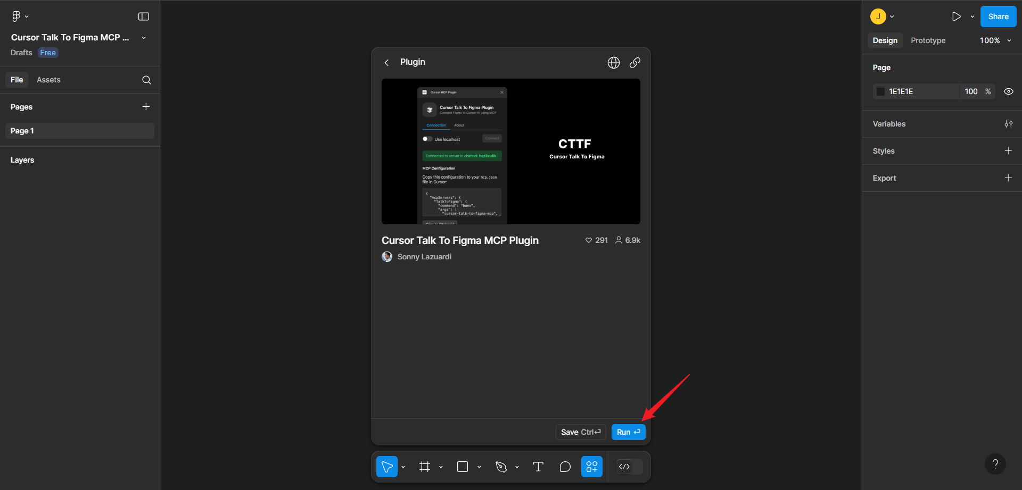This screenshot has height=490, width=1022.
Task: Edit the page opacity 100 field
Action: coord(972,91)
